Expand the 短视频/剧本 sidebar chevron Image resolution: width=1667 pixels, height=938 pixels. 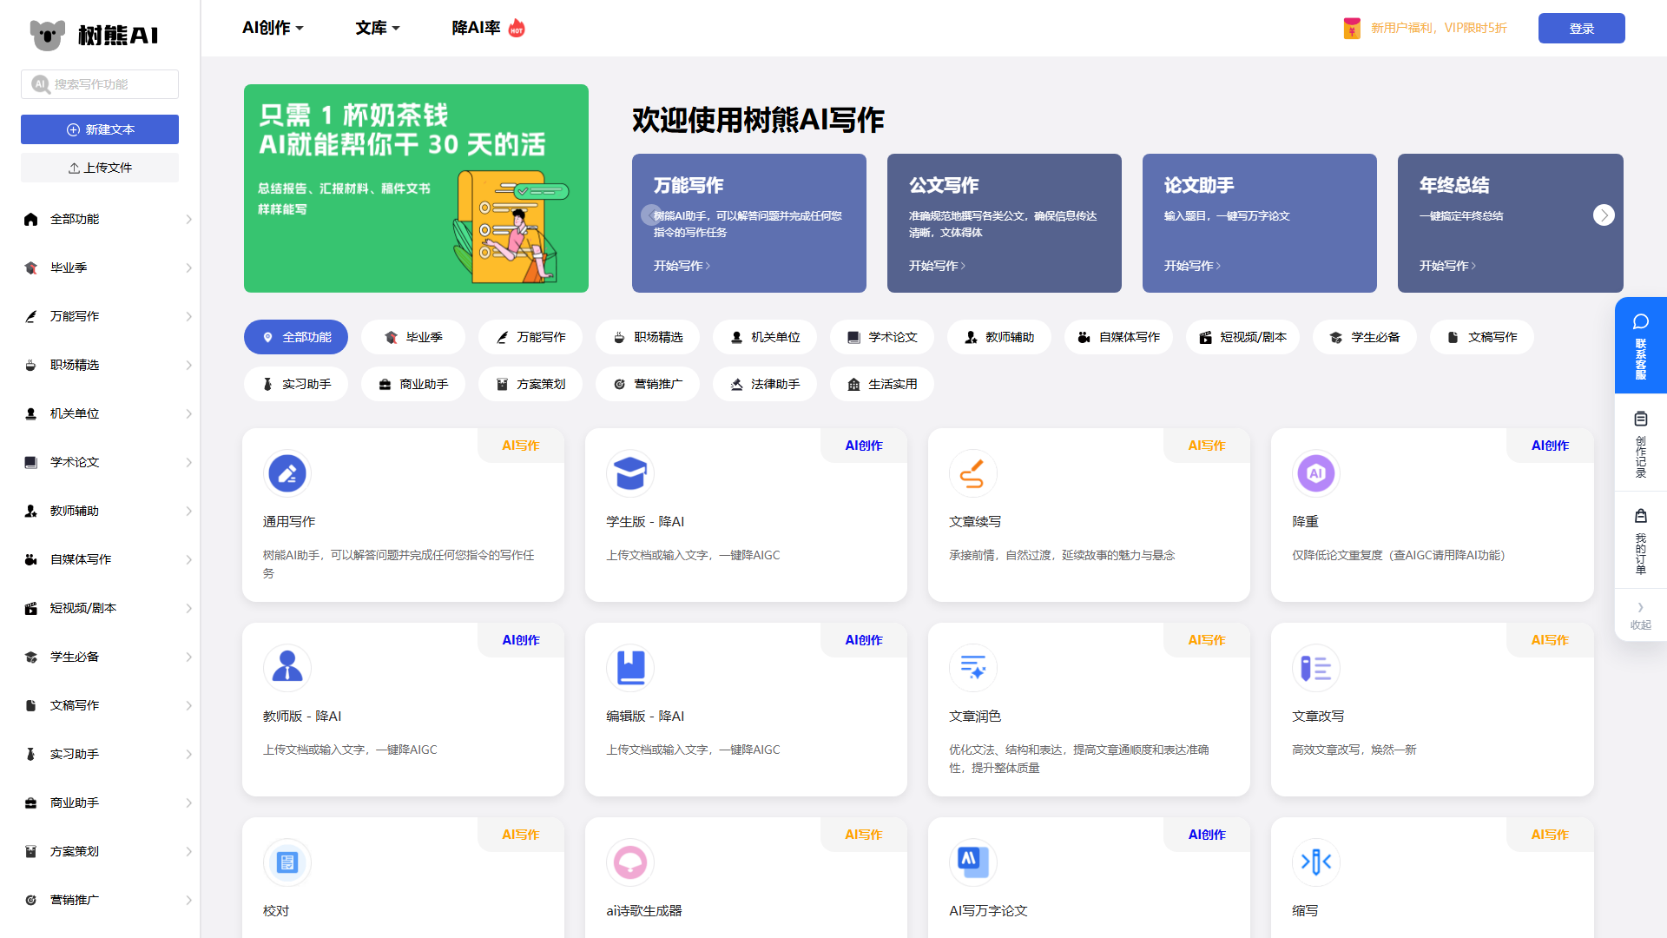pos(188,608)
